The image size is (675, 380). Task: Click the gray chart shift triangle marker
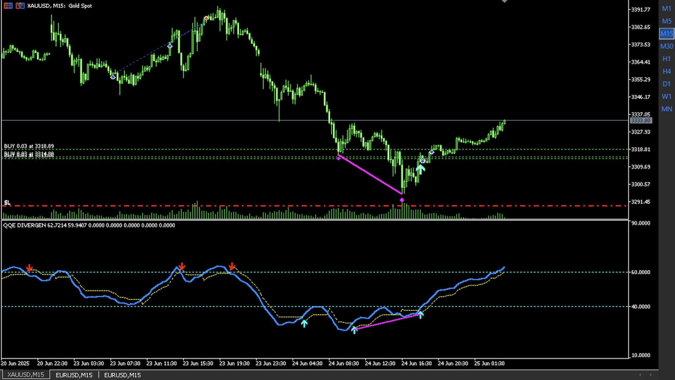click(x=504, y=1)
